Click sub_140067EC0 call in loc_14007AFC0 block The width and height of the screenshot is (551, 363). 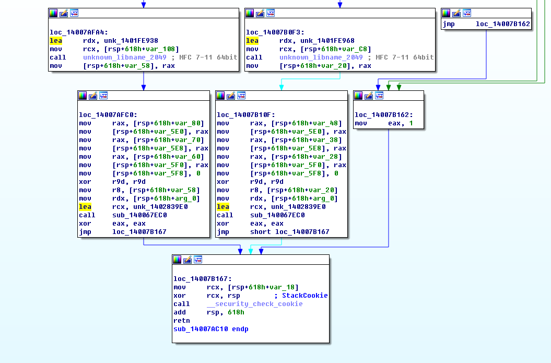point(139,215)
